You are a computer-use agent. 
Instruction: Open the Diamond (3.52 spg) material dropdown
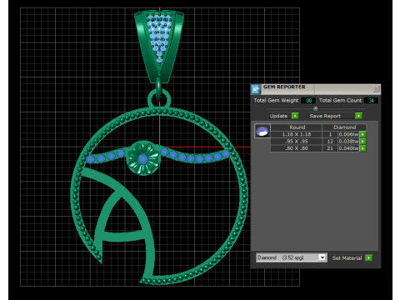(x=322, y=257)
